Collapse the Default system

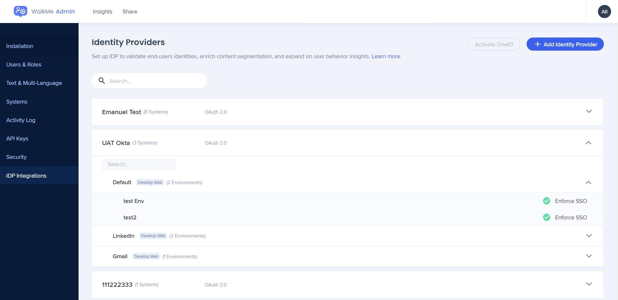point(589,183)
